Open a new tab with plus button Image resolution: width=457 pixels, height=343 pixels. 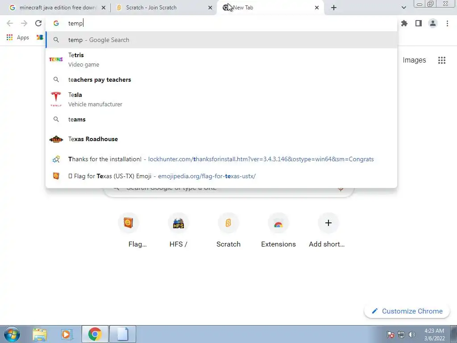pyautogui.click(x=334, y=8)
